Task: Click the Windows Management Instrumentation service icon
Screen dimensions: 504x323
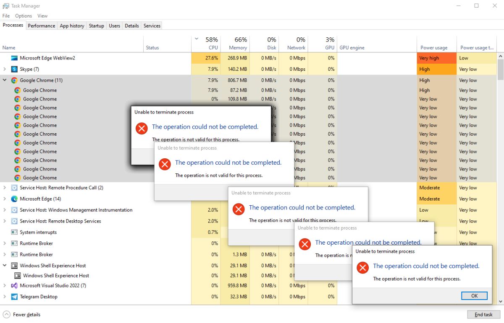Action: point(14,210)
